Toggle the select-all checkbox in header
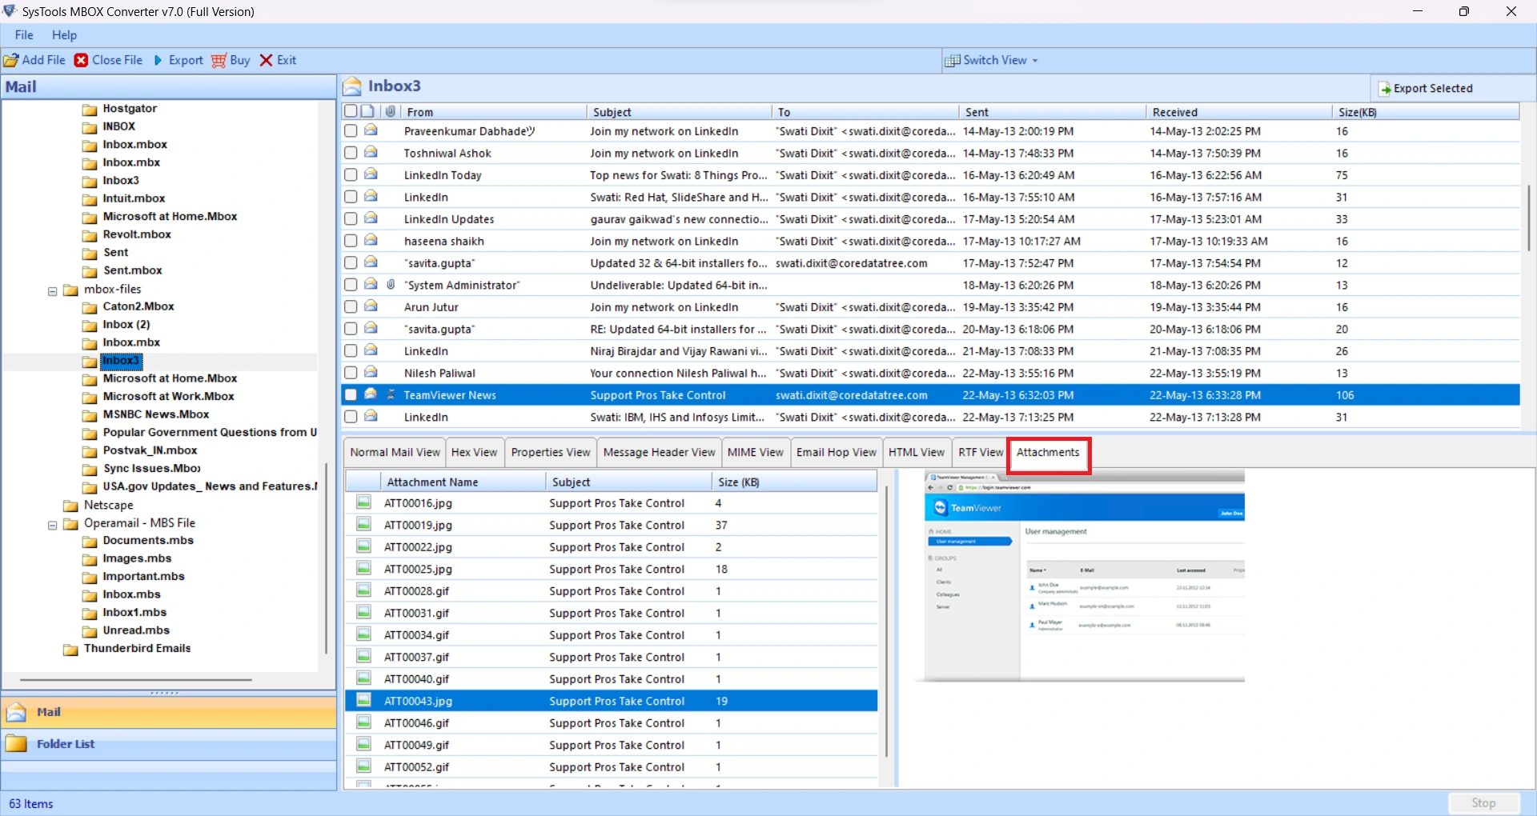The height and width of the screenshot is (816, 1537). (x=351, y=111)
